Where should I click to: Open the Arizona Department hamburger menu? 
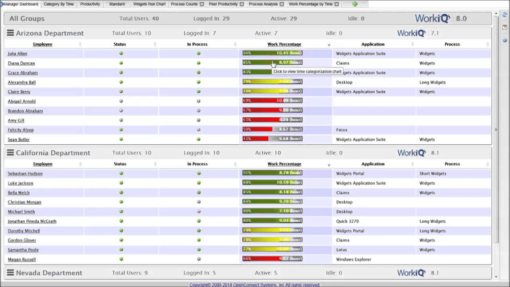[10, 33]
